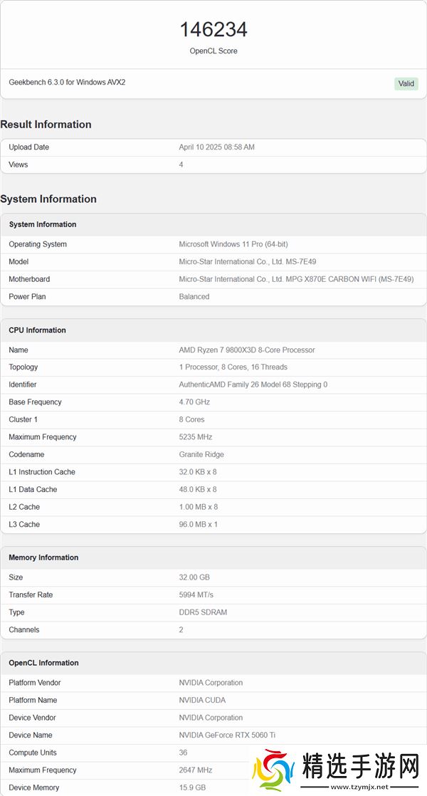Viewport: 427px width, 796px height.
Task: Click the CPU Information table header
Action: [37, 330]
